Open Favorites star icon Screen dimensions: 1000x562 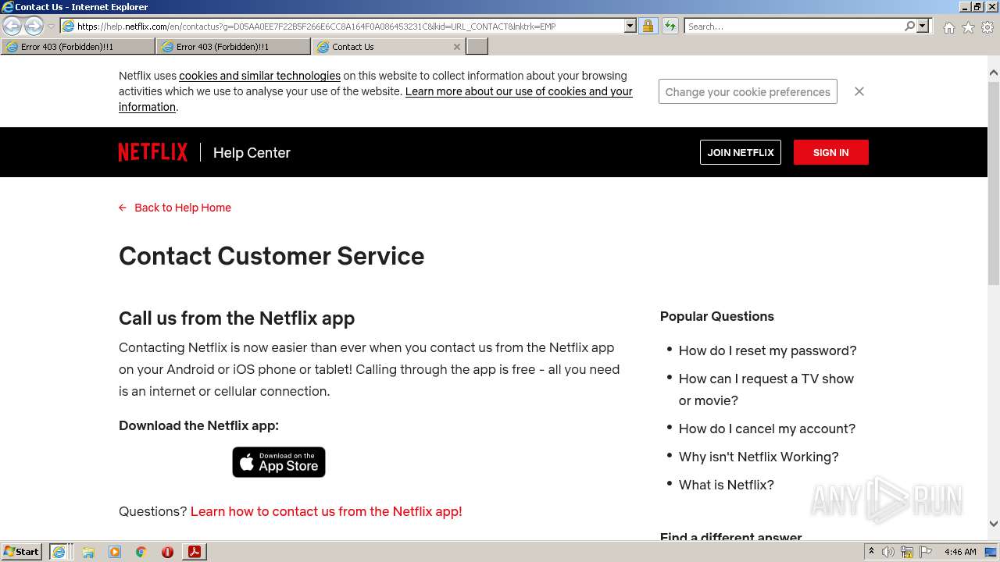click(x=968, y=27)
